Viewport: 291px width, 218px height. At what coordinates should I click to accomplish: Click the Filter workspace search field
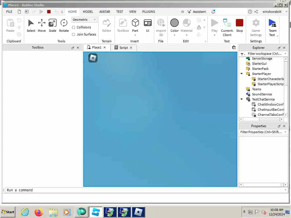point(264,54)
